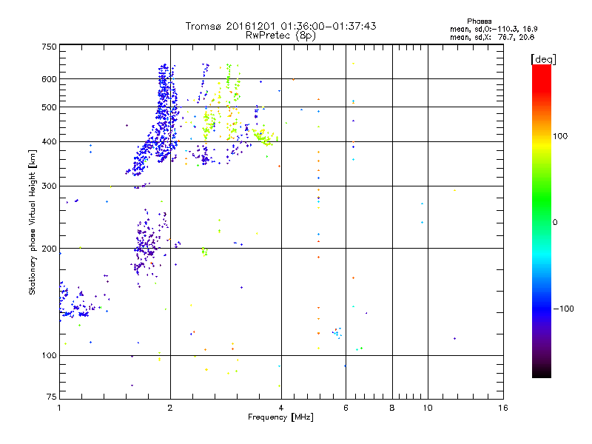Click the 'Stationary phase Virtual Height [km]' axis label
Screen dimensions: 592x444
tap(33, 222)
